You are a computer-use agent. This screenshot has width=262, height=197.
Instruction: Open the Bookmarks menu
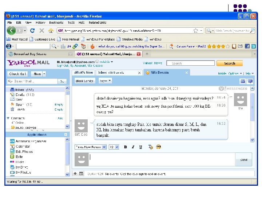pyautogui.click(x=56, y=23)
